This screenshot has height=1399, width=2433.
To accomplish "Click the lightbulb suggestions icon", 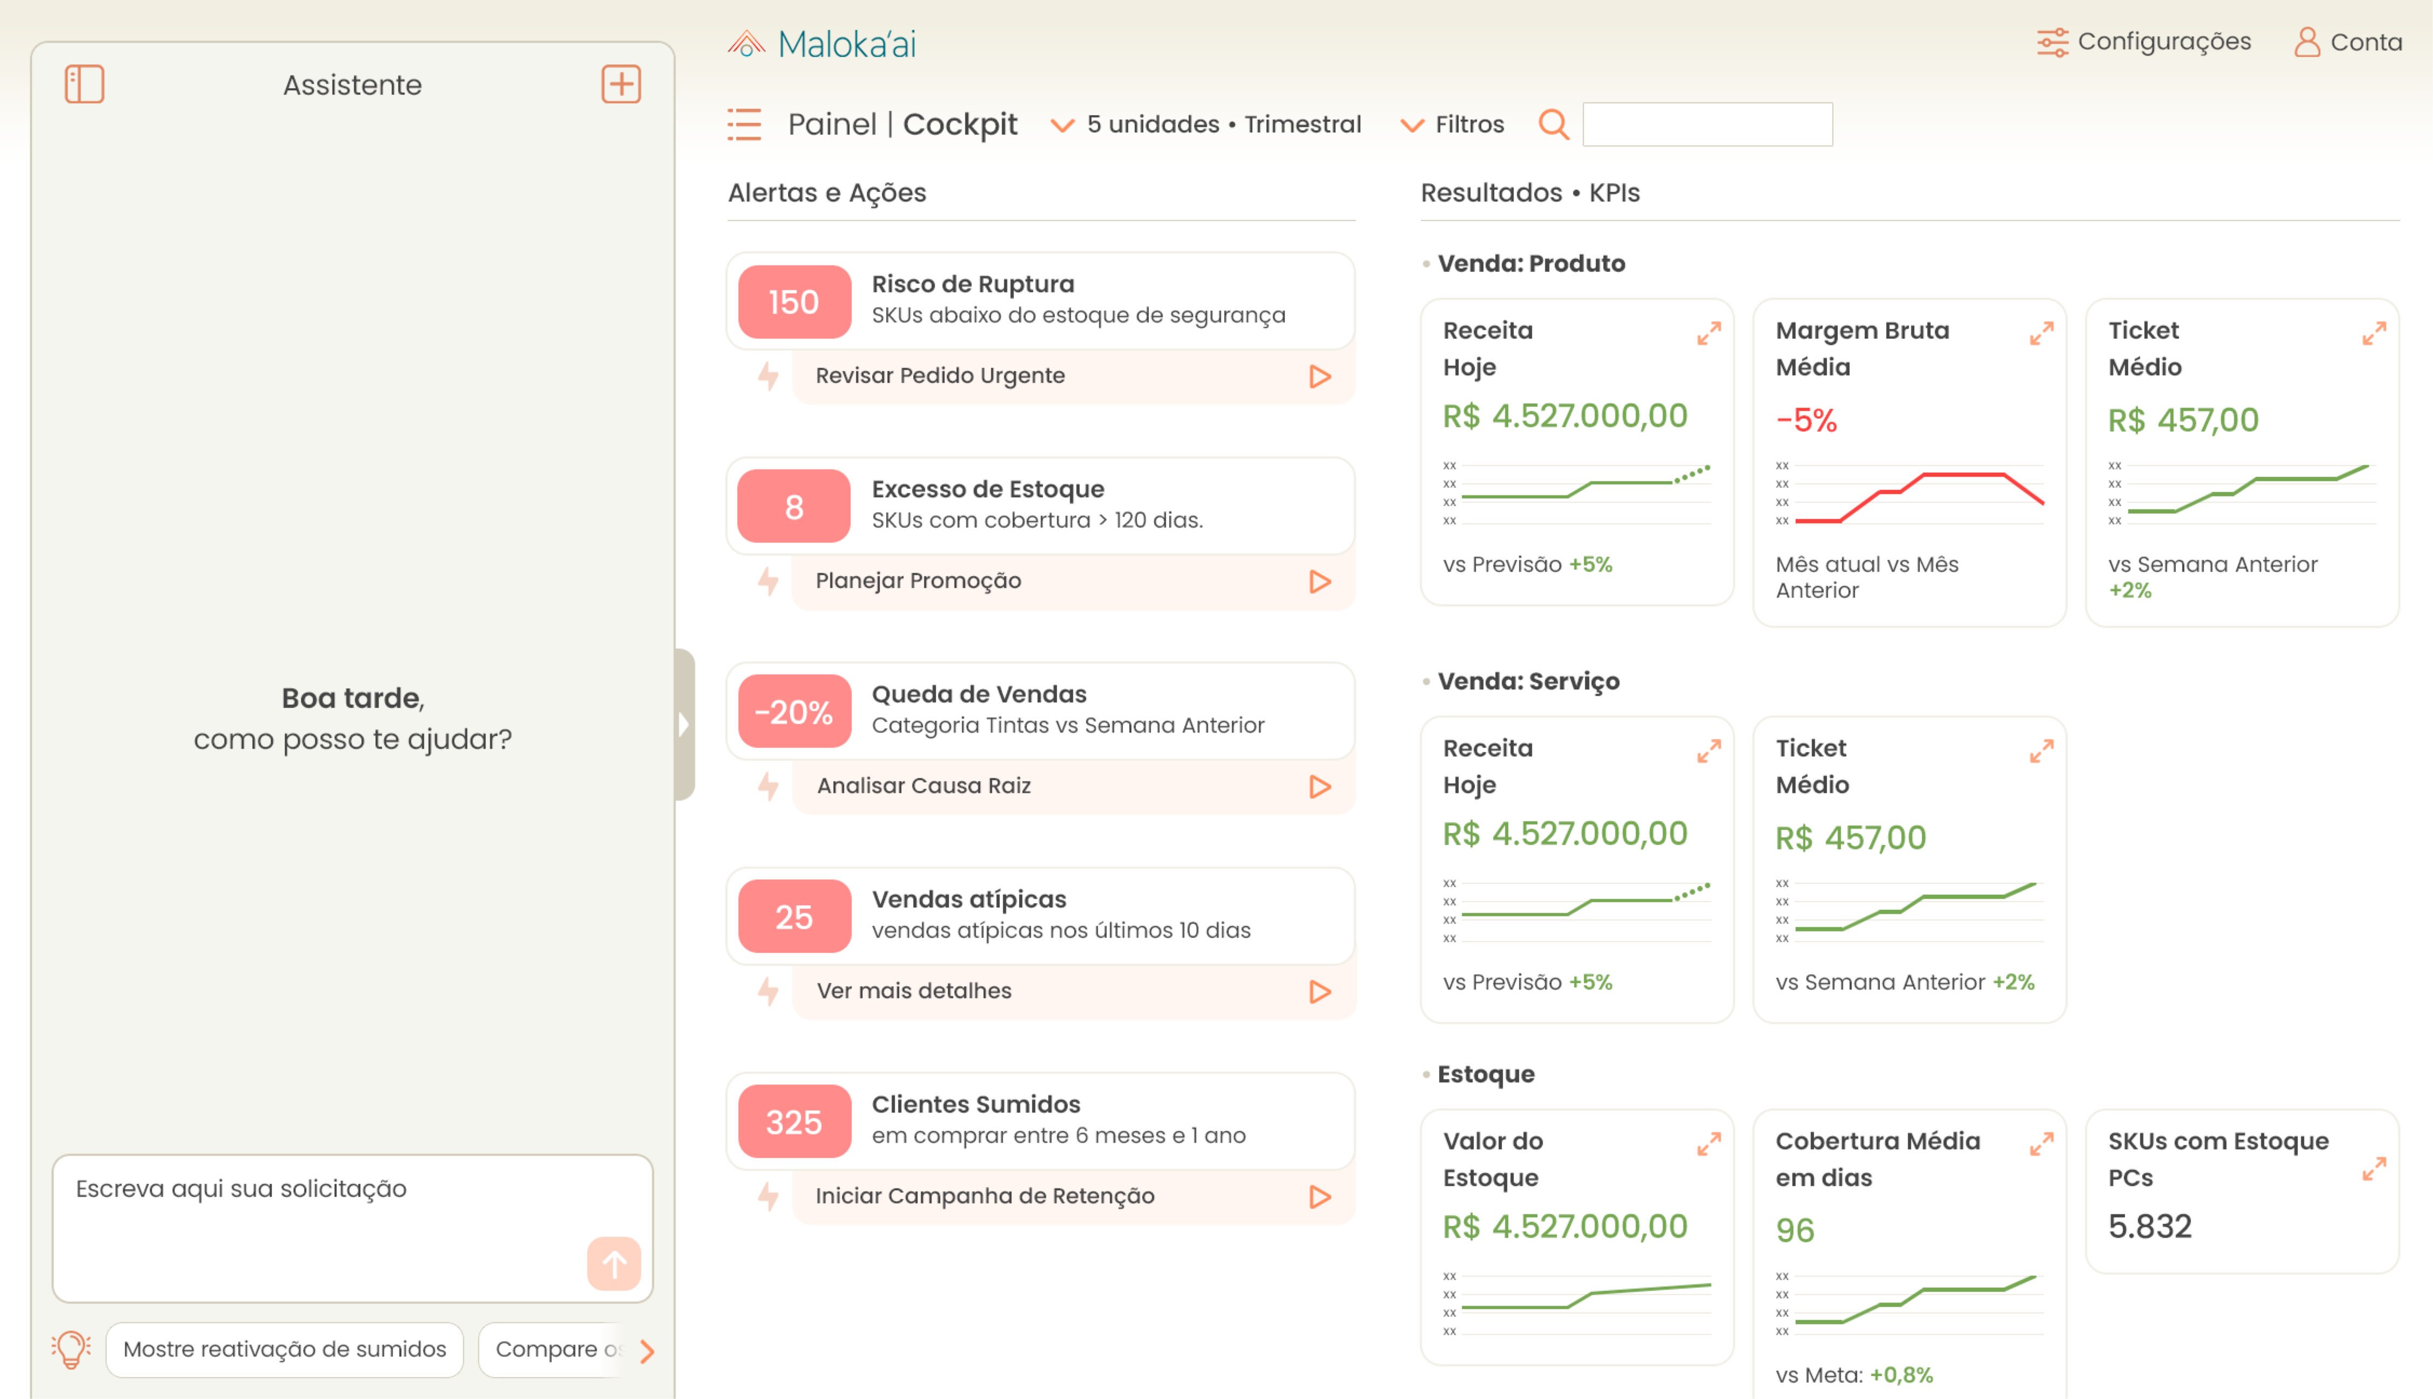I will pos(71,1349).
